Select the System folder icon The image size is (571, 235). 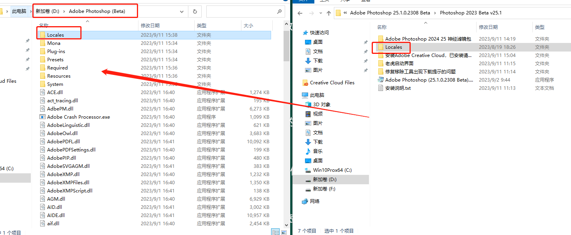pyautogui.click(x=43, y=84)
